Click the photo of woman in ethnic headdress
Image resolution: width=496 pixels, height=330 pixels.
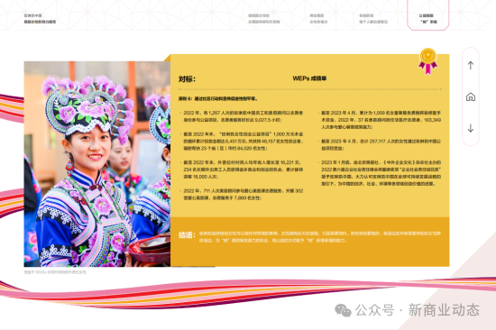coord(97,164)
